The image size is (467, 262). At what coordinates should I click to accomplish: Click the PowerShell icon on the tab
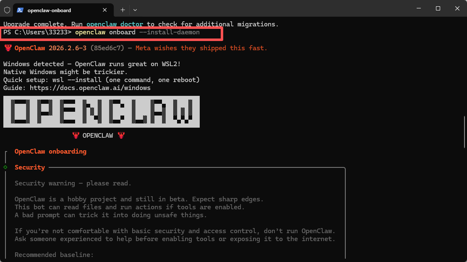coord(20,10)
